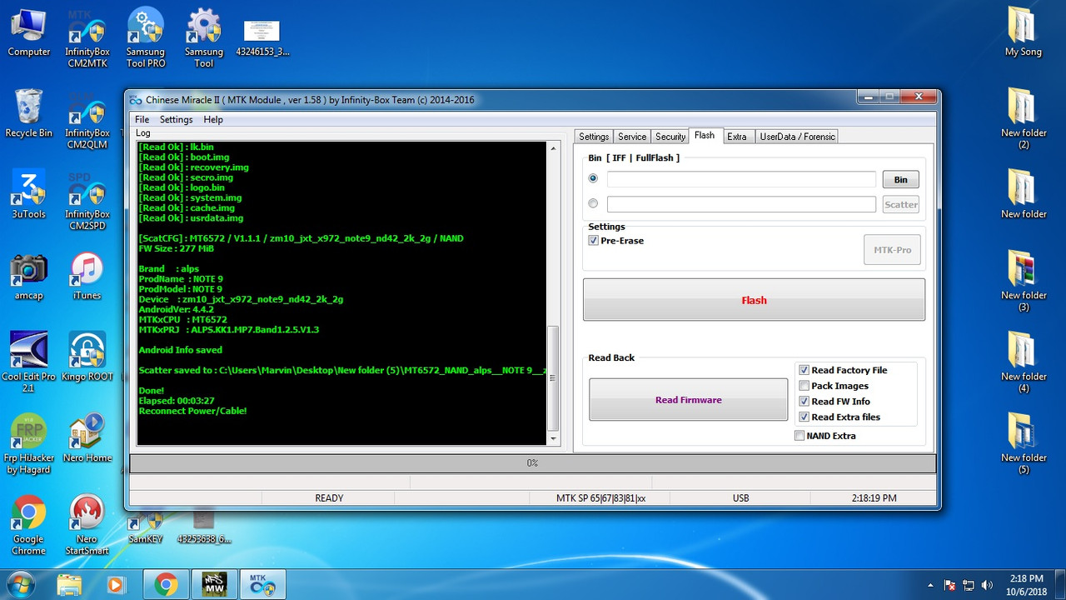The image size is (1066, 600).
Task: Open the Help menu
Action: click(x=213, y=119)
